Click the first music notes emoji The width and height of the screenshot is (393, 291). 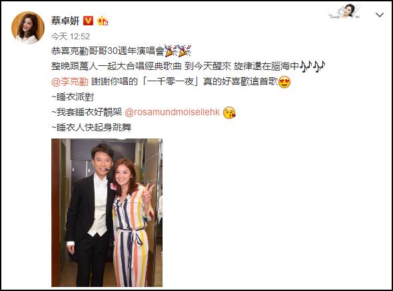306,67
